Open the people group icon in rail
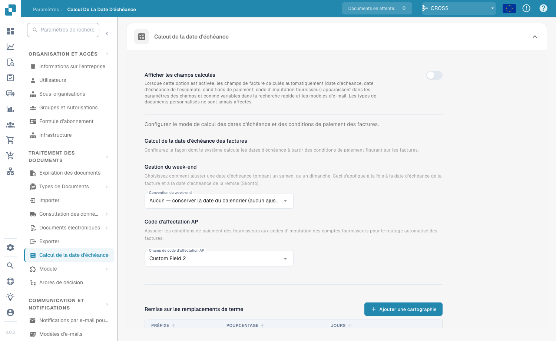 tap(10, 125)
